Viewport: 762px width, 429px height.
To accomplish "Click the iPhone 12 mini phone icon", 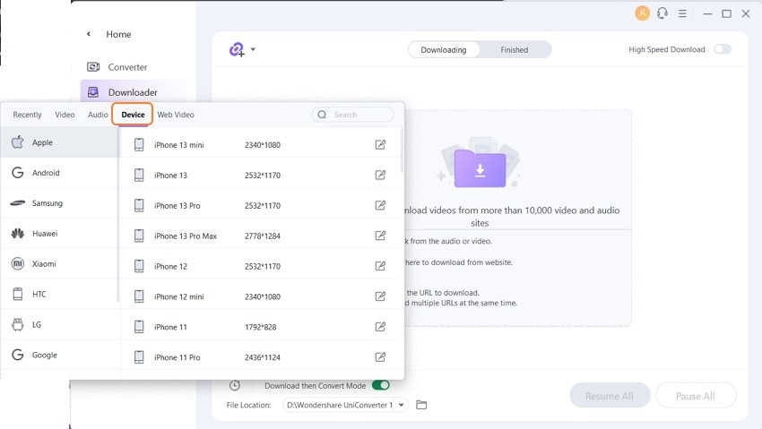I will 139,296.
